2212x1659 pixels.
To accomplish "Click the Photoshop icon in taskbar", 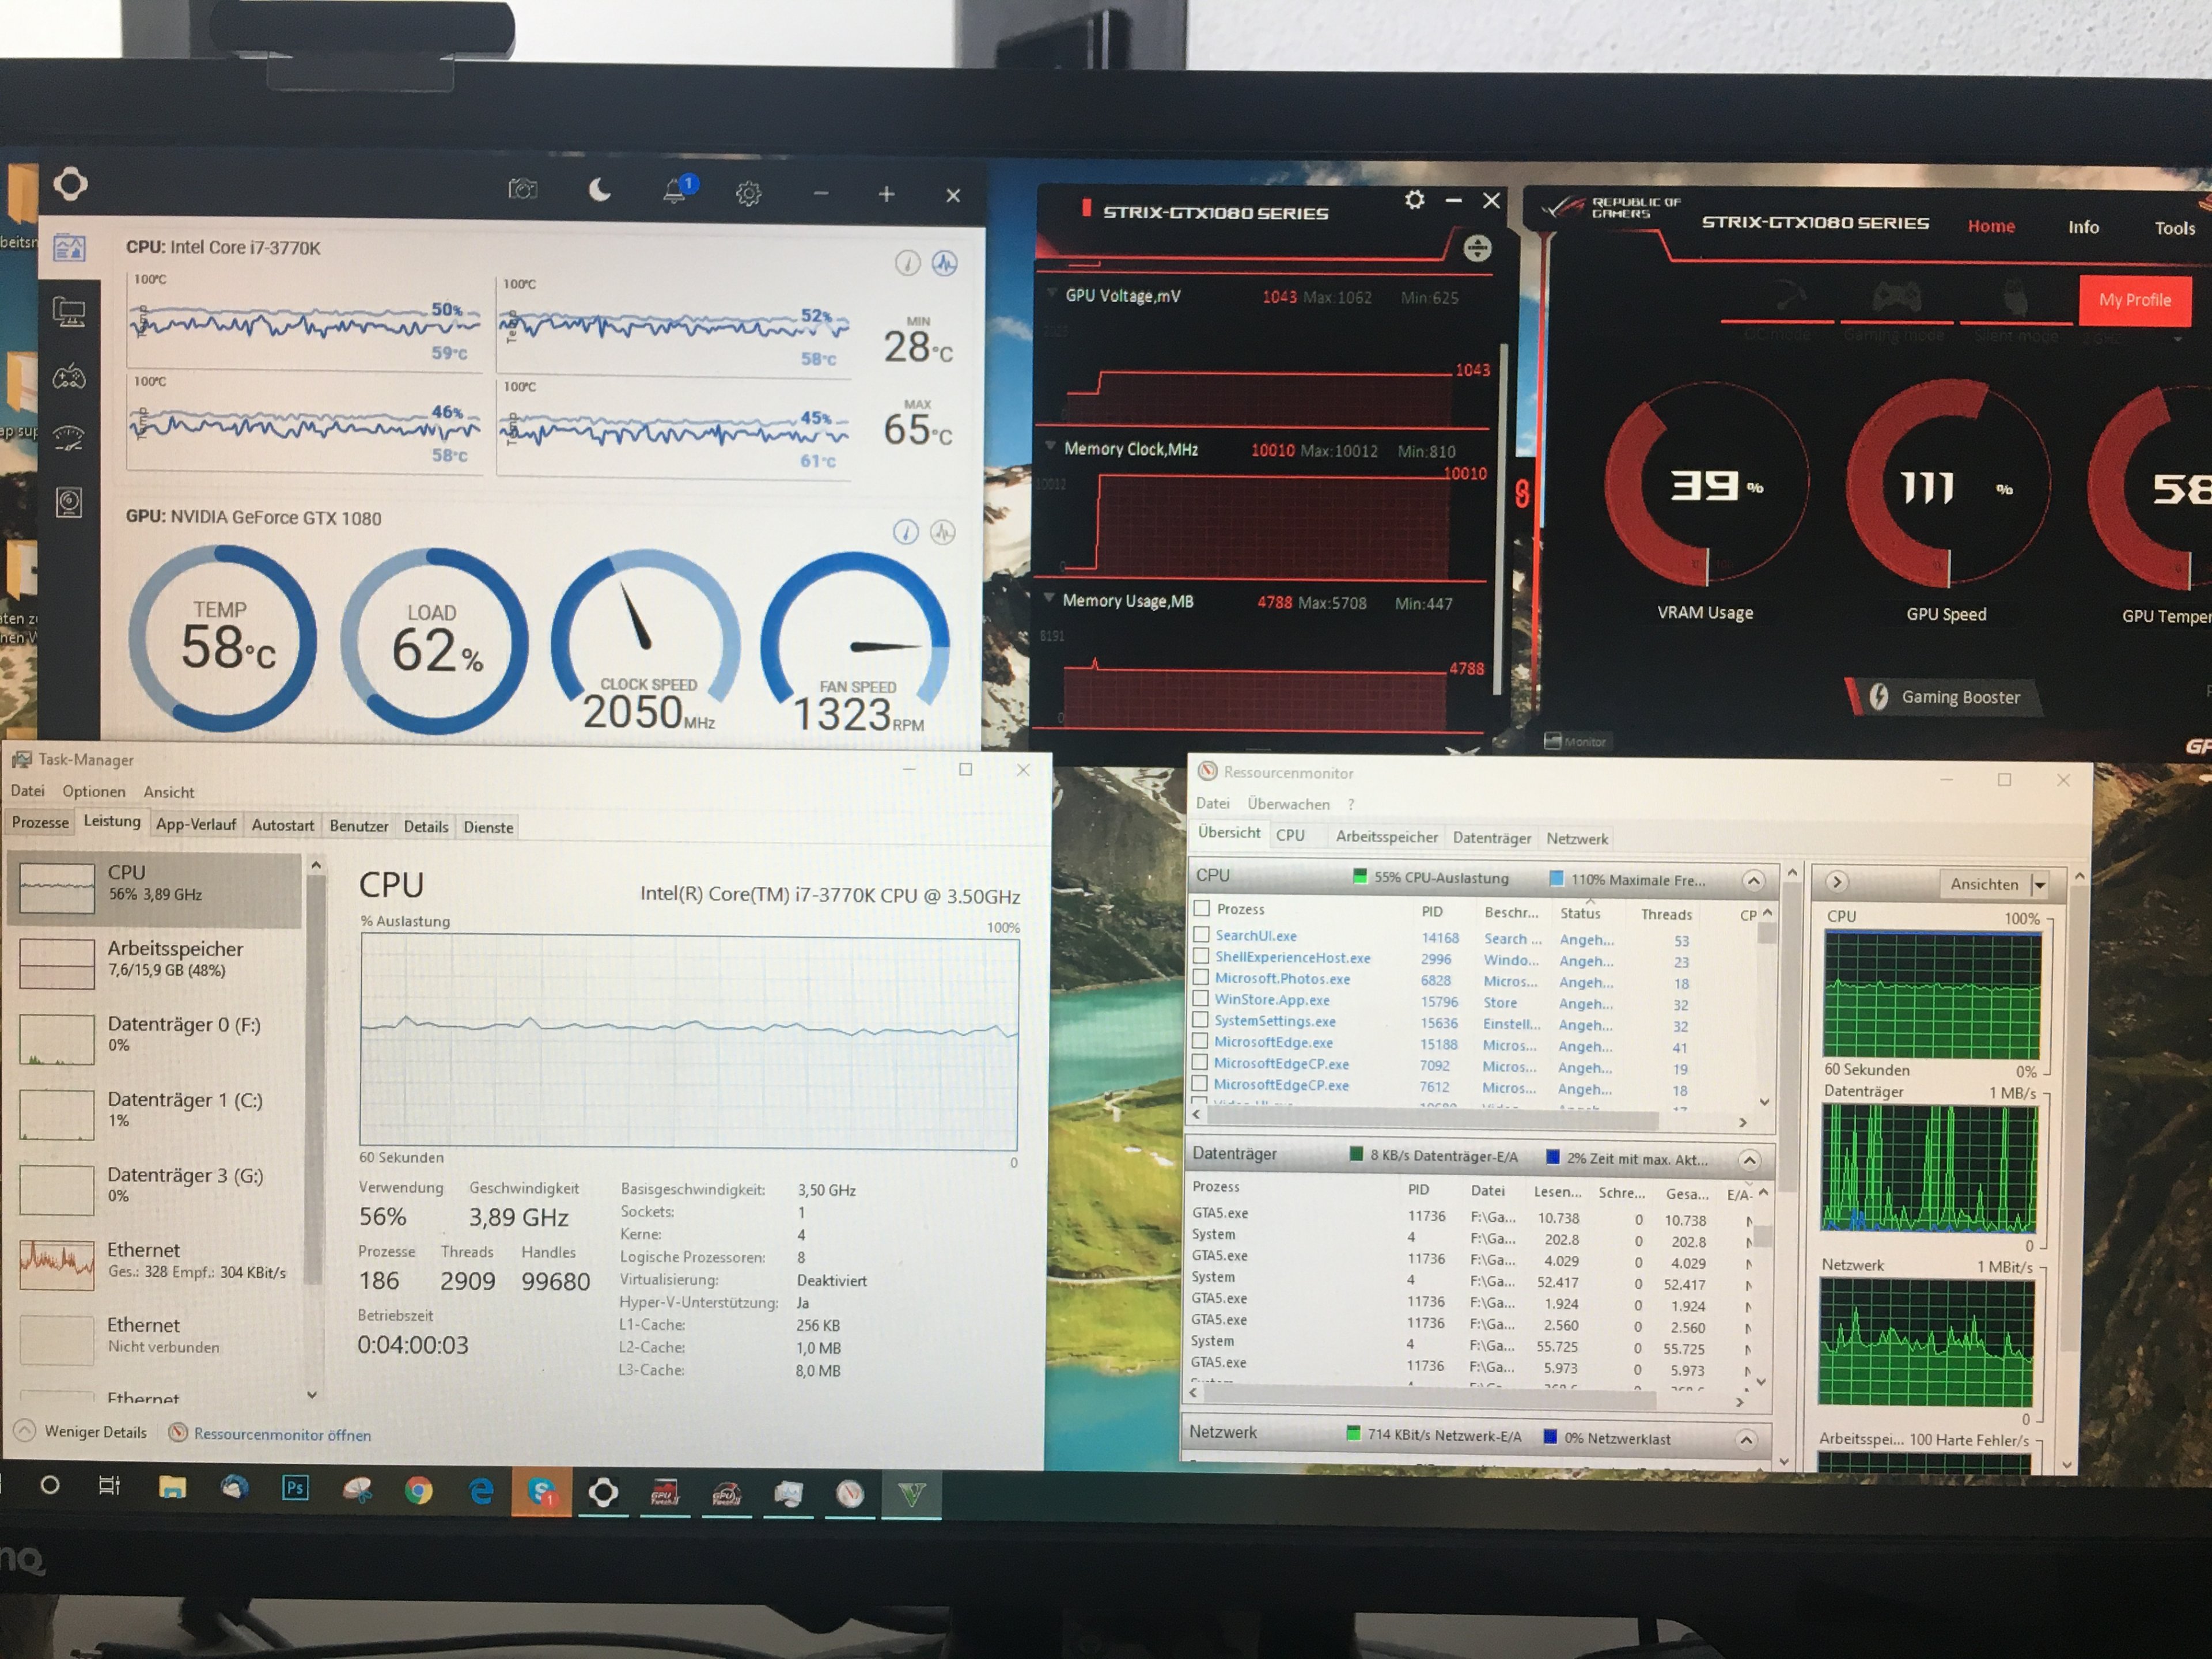I will 295,1488.
